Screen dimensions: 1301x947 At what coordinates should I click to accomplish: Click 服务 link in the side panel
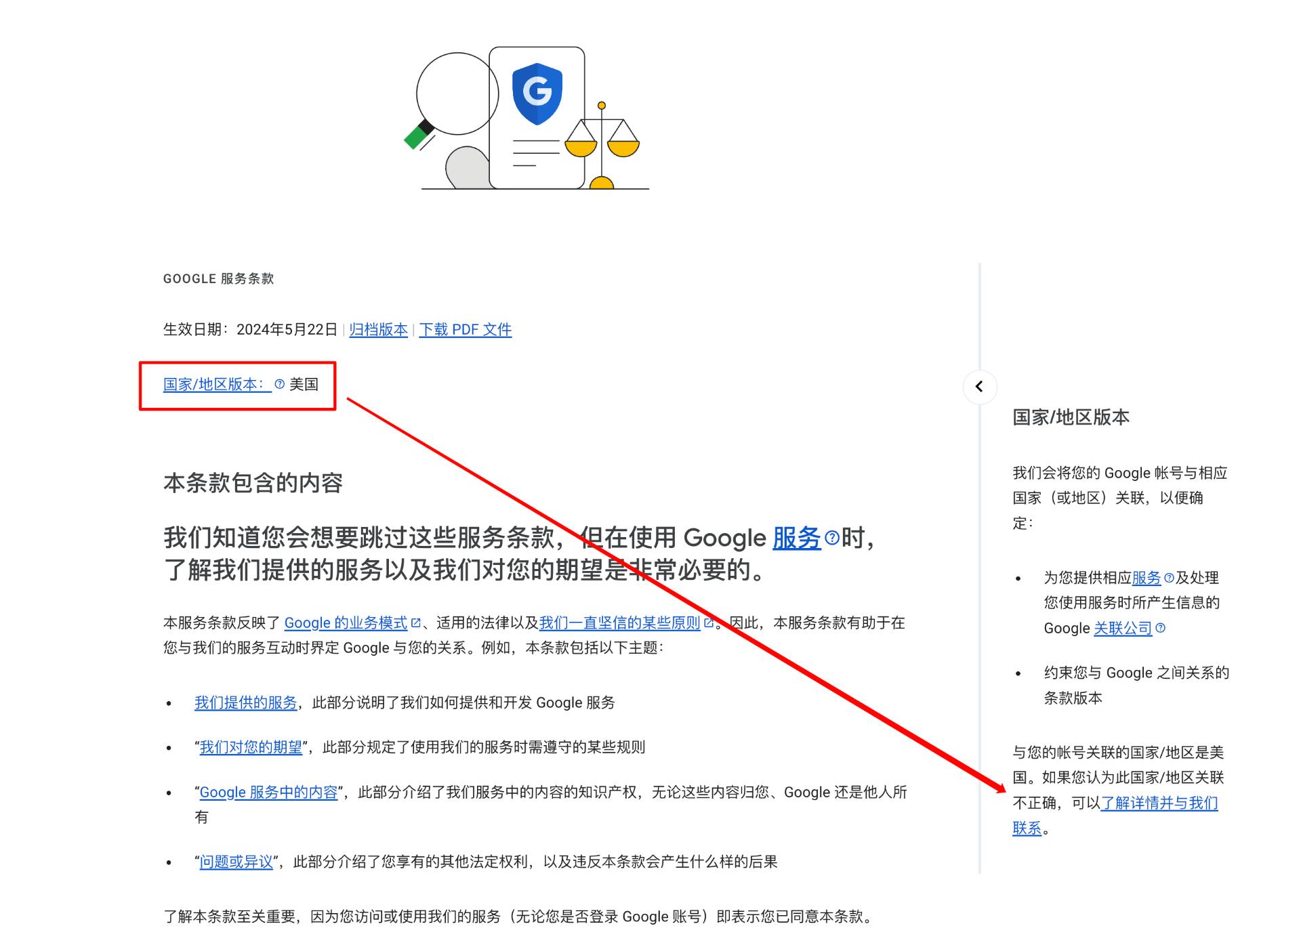click(1147, 578)
